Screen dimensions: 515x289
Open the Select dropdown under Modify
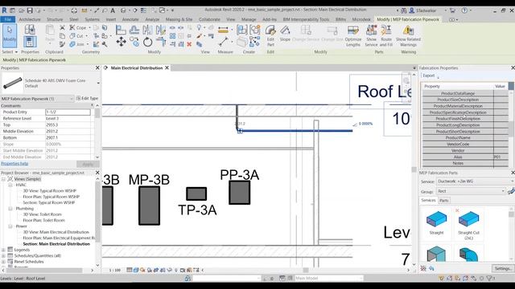[10, 51]
